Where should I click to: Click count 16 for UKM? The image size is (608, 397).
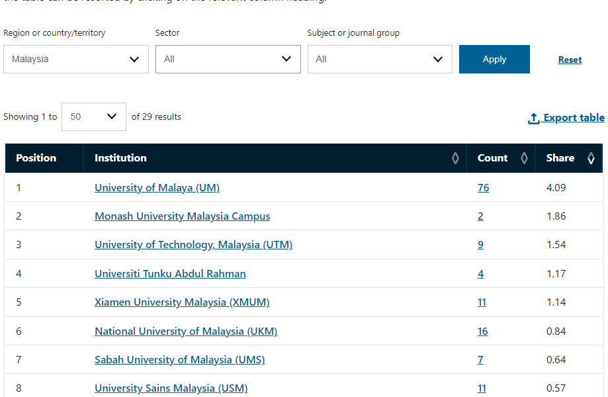[482, 331]
